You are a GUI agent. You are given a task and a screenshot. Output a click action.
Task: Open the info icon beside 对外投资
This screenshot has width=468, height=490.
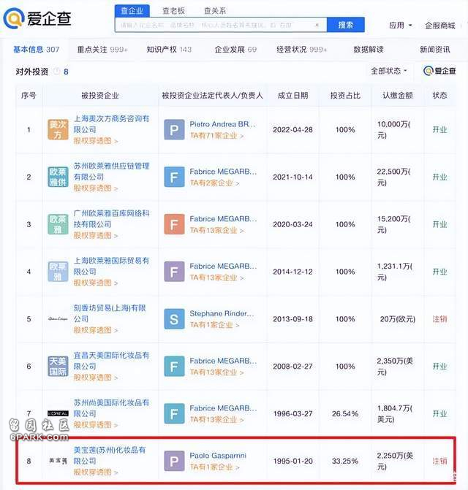[56, 72]
